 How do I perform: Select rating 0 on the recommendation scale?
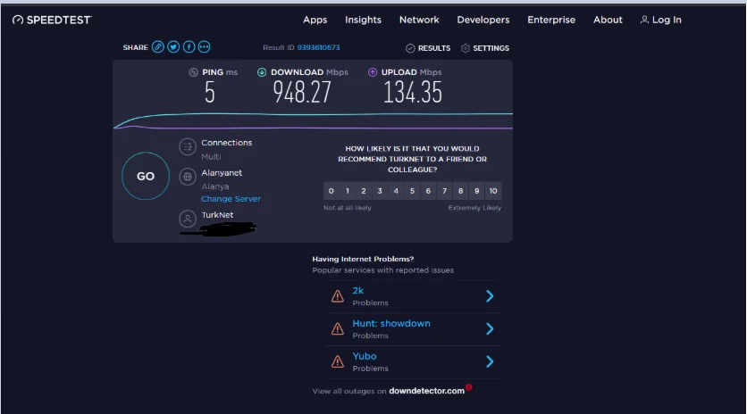332,191
